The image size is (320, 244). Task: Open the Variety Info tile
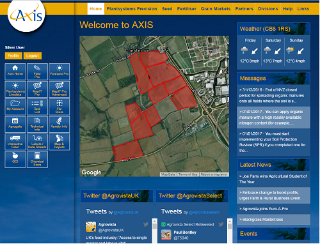[60, 125]
